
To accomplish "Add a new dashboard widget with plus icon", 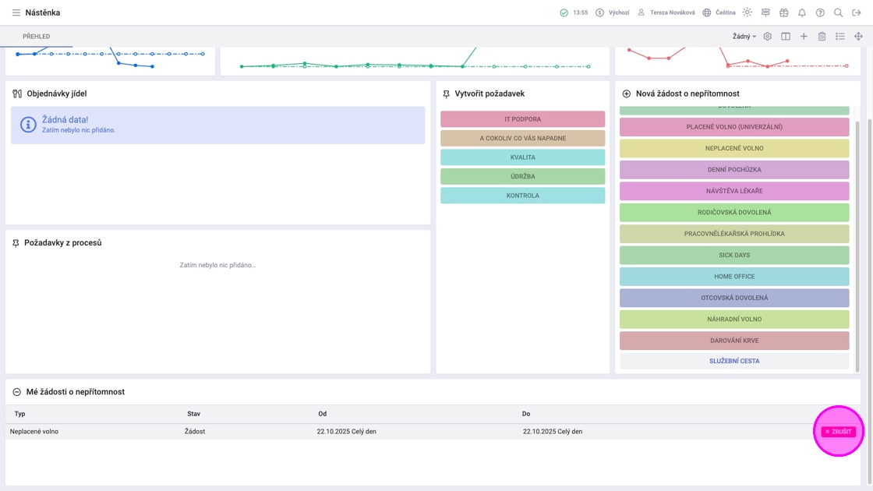I will point(804,36).
